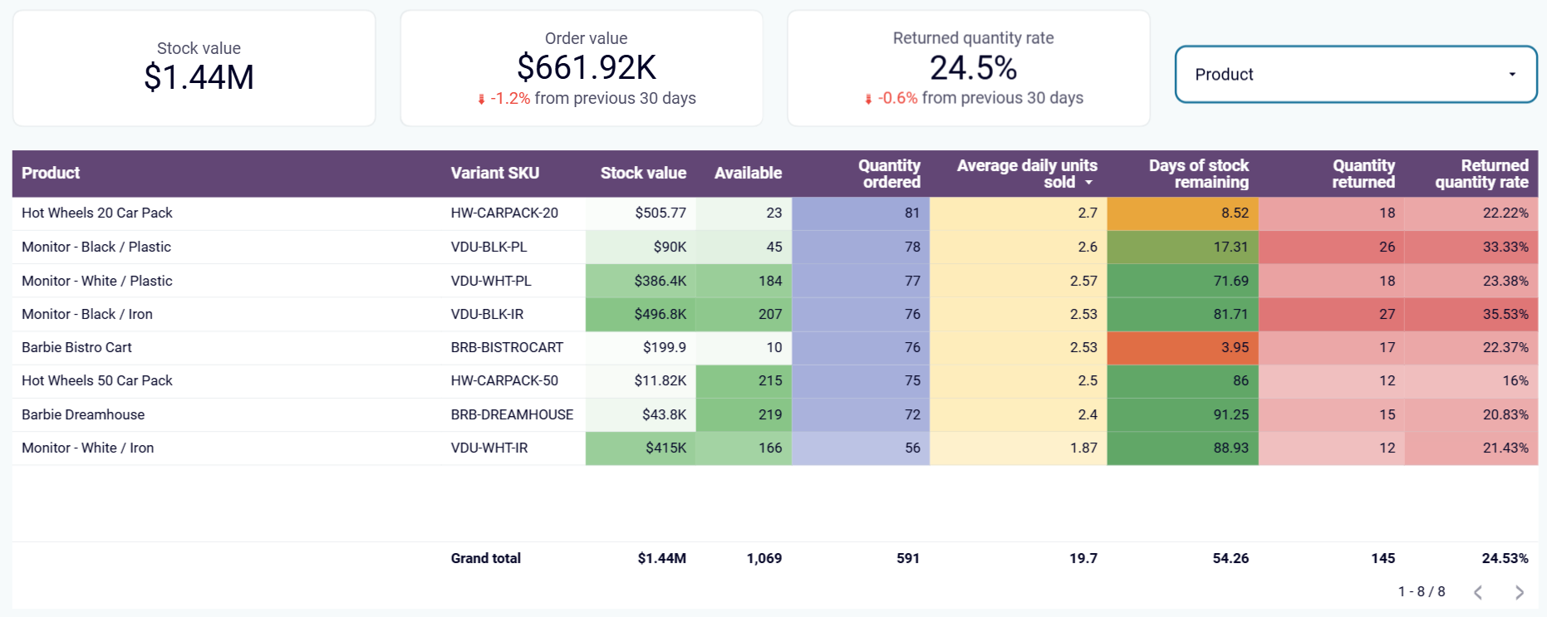
Task: Select Hot Wheels 20 Car Pack row
Action: click(x=774, y=213)
